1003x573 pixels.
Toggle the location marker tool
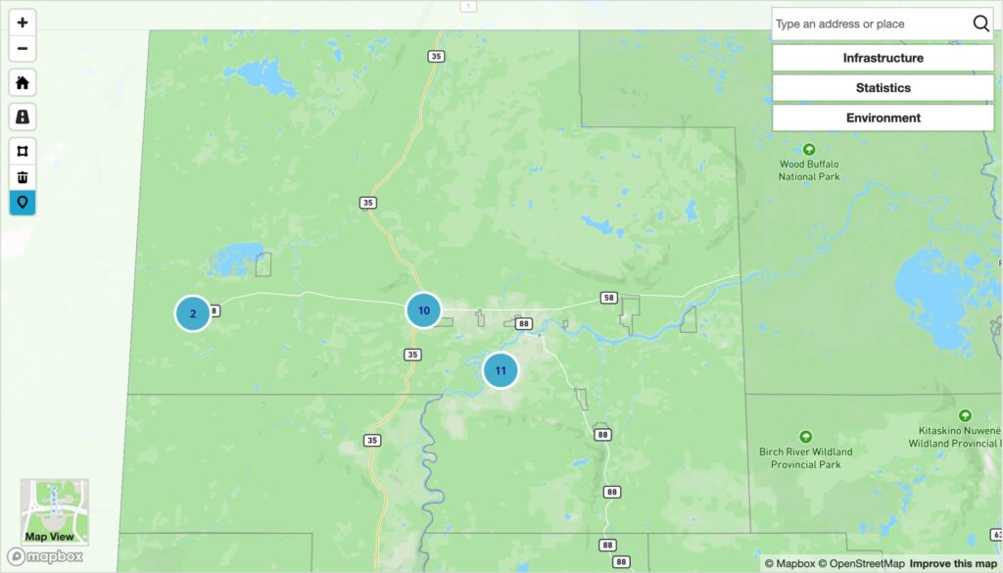click(23, 203)
